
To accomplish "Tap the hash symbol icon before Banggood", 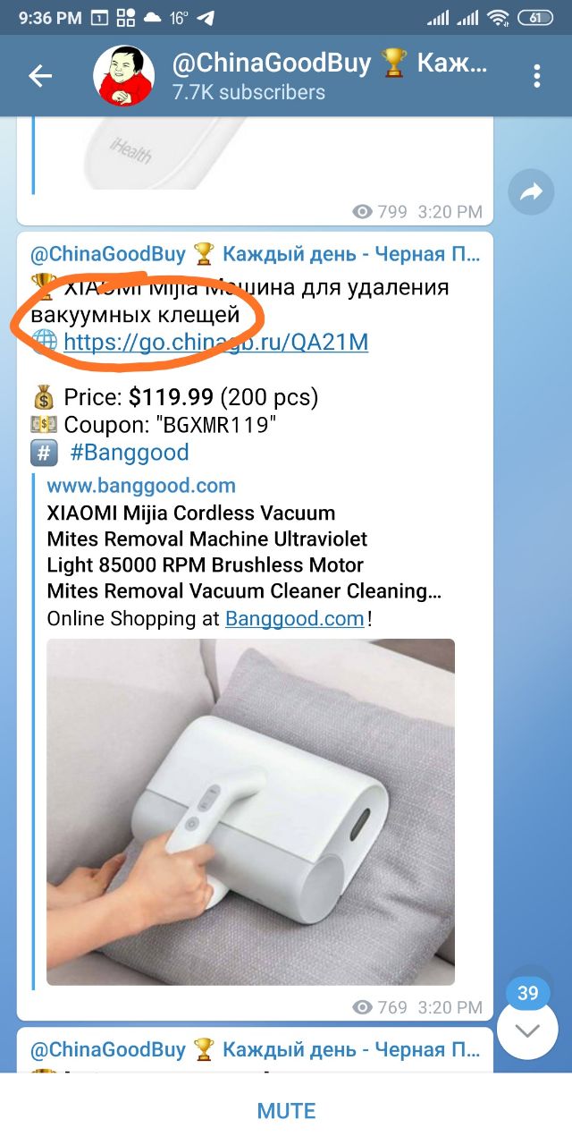I will [x=44, y=452].
